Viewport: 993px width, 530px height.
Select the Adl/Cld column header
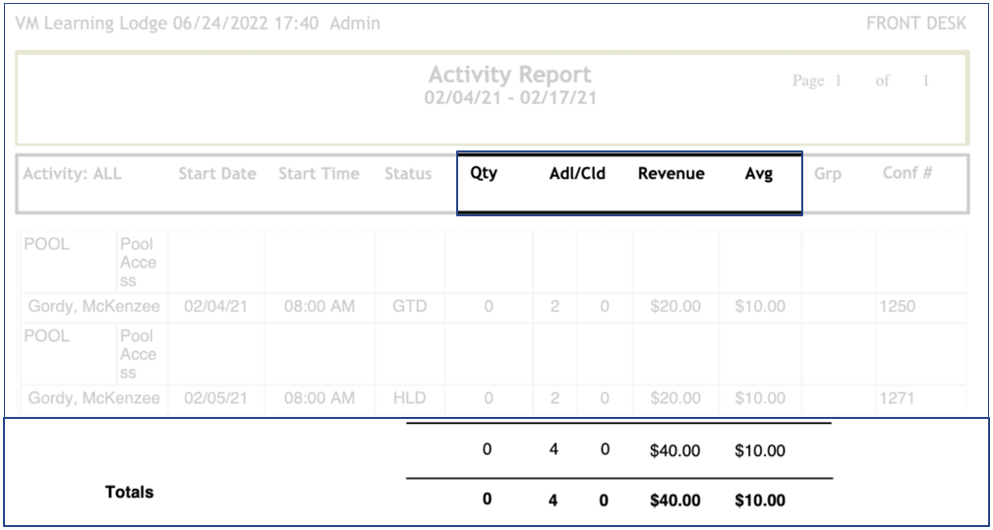point(577,174)
